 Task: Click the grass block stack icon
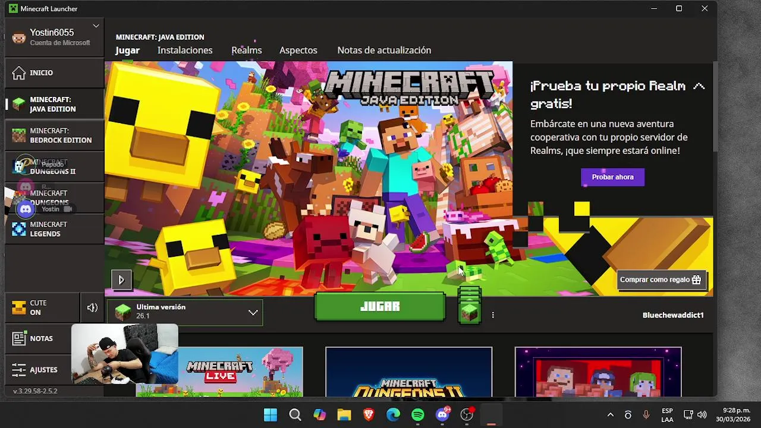click(x=470, y=306)
